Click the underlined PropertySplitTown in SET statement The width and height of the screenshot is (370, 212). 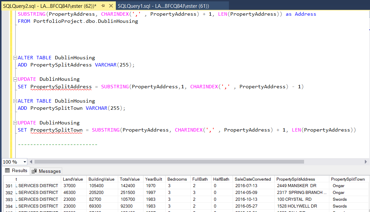56,130
